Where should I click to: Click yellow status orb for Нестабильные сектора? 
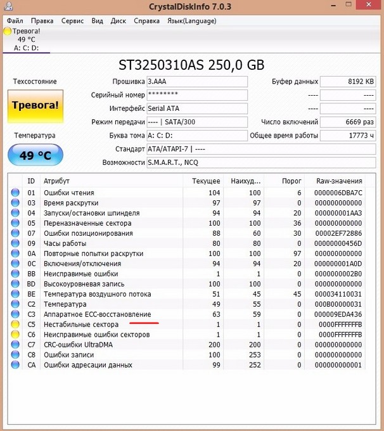15,325
